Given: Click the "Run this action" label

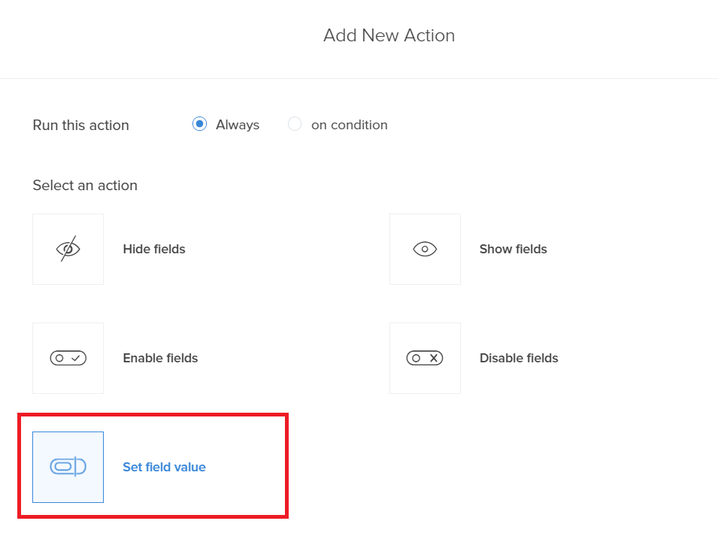Looking at the screenshot, I should 80,126.
